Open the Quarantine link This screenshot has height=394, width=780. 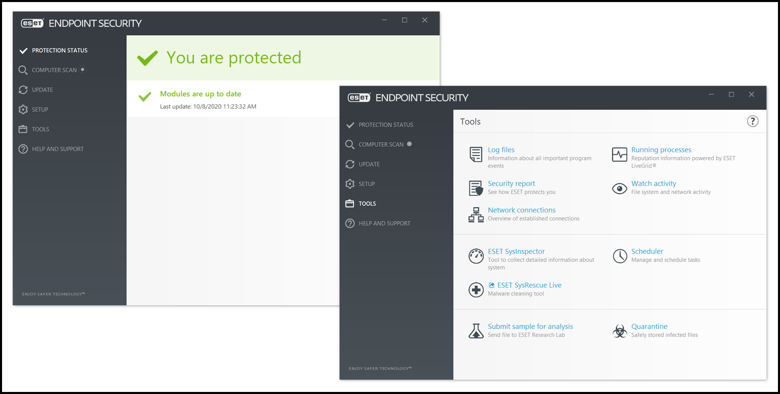point(649,326)
